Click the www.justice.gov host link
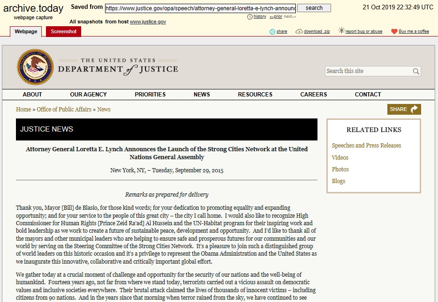The width and height of the screenshot is (438, 302). 148,22
